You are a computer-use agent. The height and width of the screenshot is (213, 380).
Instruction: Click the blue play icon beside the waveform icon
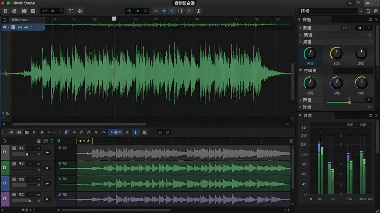click(x=138, y=11)
